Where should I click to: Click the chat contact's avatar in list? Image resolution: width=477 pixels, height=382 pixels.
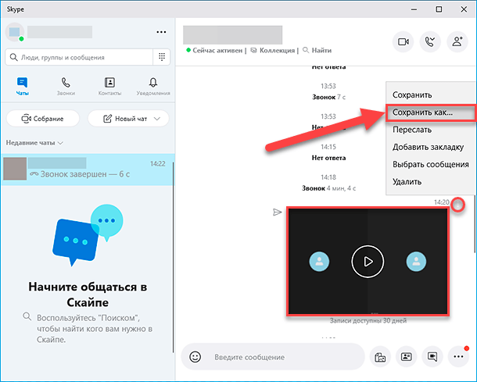pyautogui.click(x=15, y=169)
